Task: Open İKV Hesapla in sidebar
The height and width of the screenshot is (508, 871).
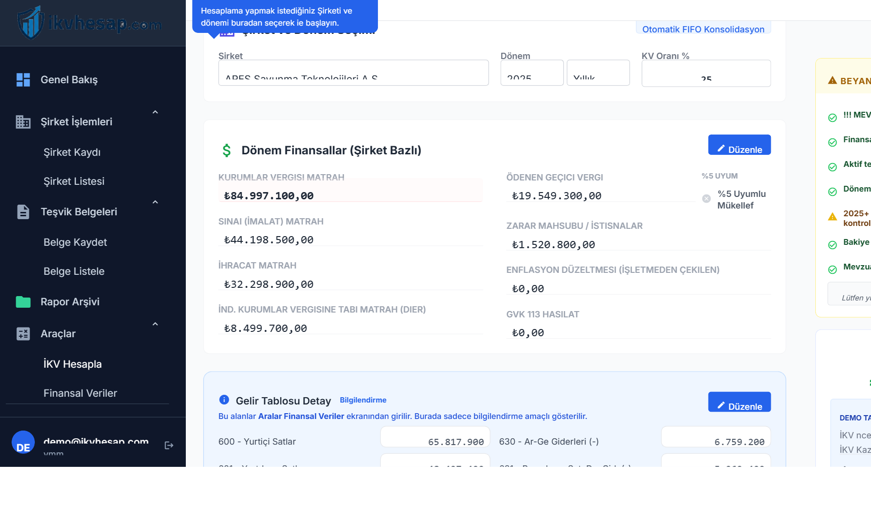Action: [73, 364]
